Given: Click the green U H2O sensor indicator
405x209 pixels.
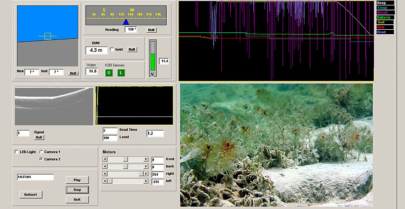Looking at the screenshot, I should [x=109, y=72].
